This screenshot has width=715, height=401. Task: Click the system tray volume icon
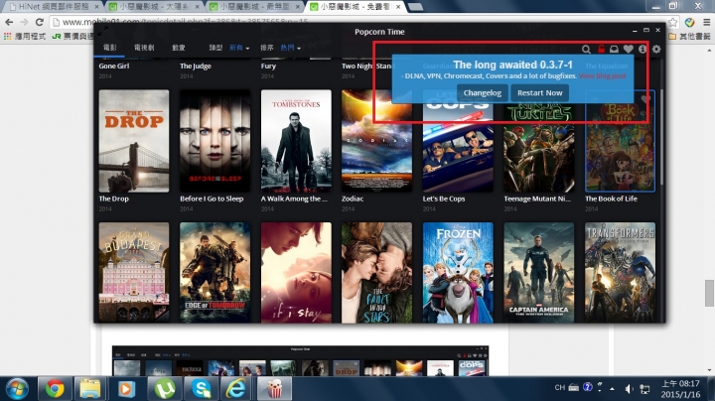629,388
